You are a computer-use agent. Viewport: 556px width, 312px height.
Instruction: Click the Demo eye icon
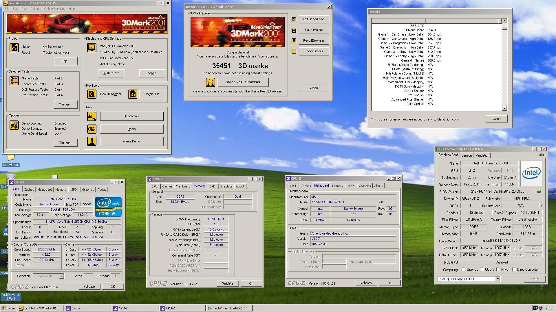pyautogui.click(x=92, y=129)
